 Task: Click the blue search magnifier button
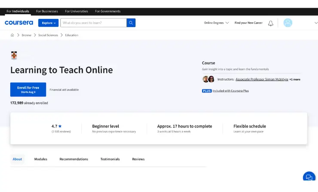click(131, 23)
